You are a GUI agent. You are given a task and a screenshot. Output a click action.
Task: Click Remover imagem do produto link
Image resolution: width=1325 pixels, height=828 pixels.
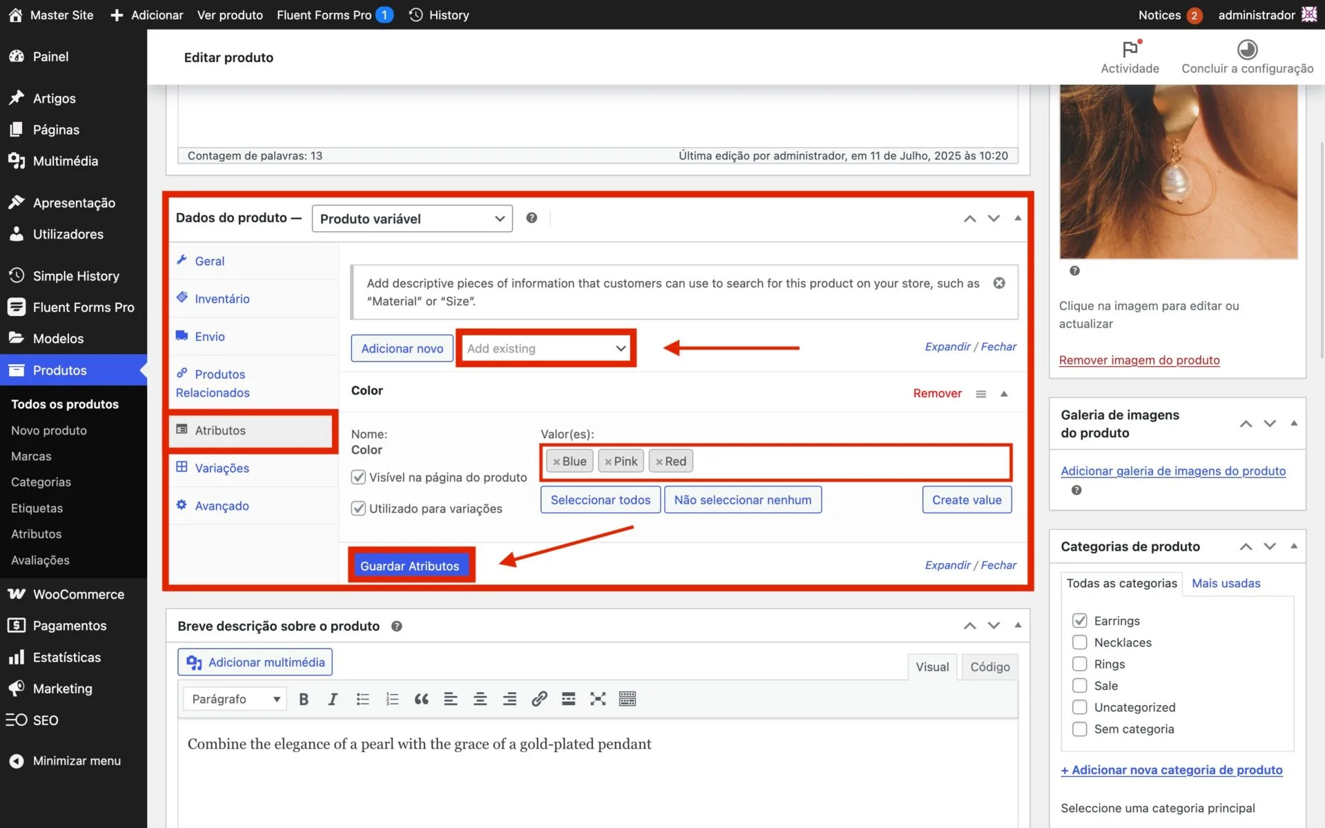pos(1139,360)
